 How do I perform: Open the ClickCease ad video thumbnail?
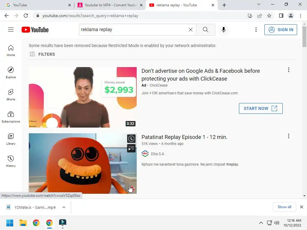(x=83, y=97)
